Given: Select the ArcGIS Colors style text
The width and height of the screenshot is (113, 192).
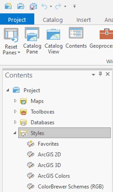Looking at the screenshot, I should [x=54, y=176].
